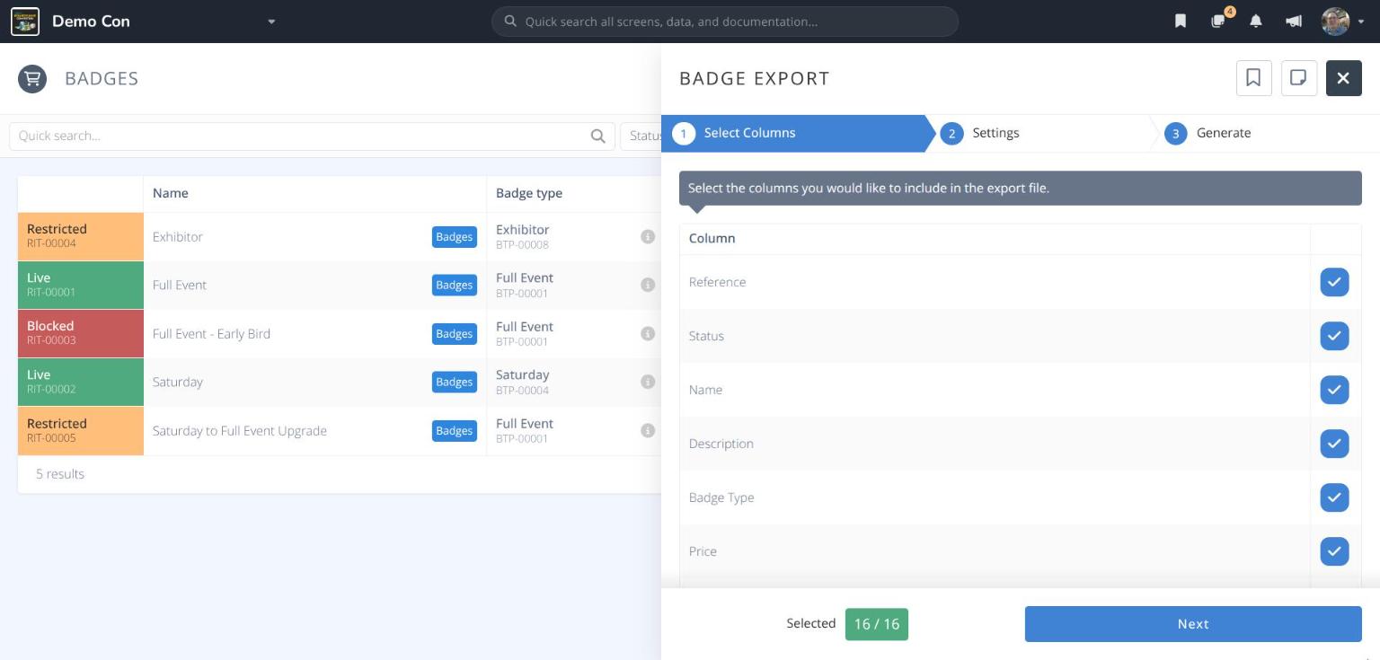Open the bookmarks icon in top bar
Screen dimensions: 1380x660
(1181, 22)
